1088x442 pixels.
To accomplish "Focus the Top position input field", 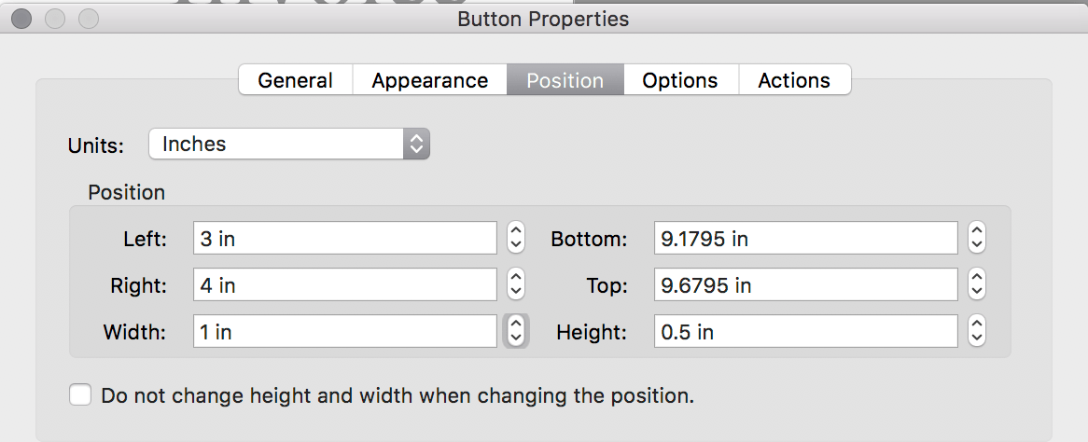I will point(805,285).
